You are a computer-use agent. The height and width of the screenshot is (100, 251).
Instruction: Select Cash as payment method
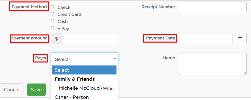pyautogui.click(x=52, y=21)
